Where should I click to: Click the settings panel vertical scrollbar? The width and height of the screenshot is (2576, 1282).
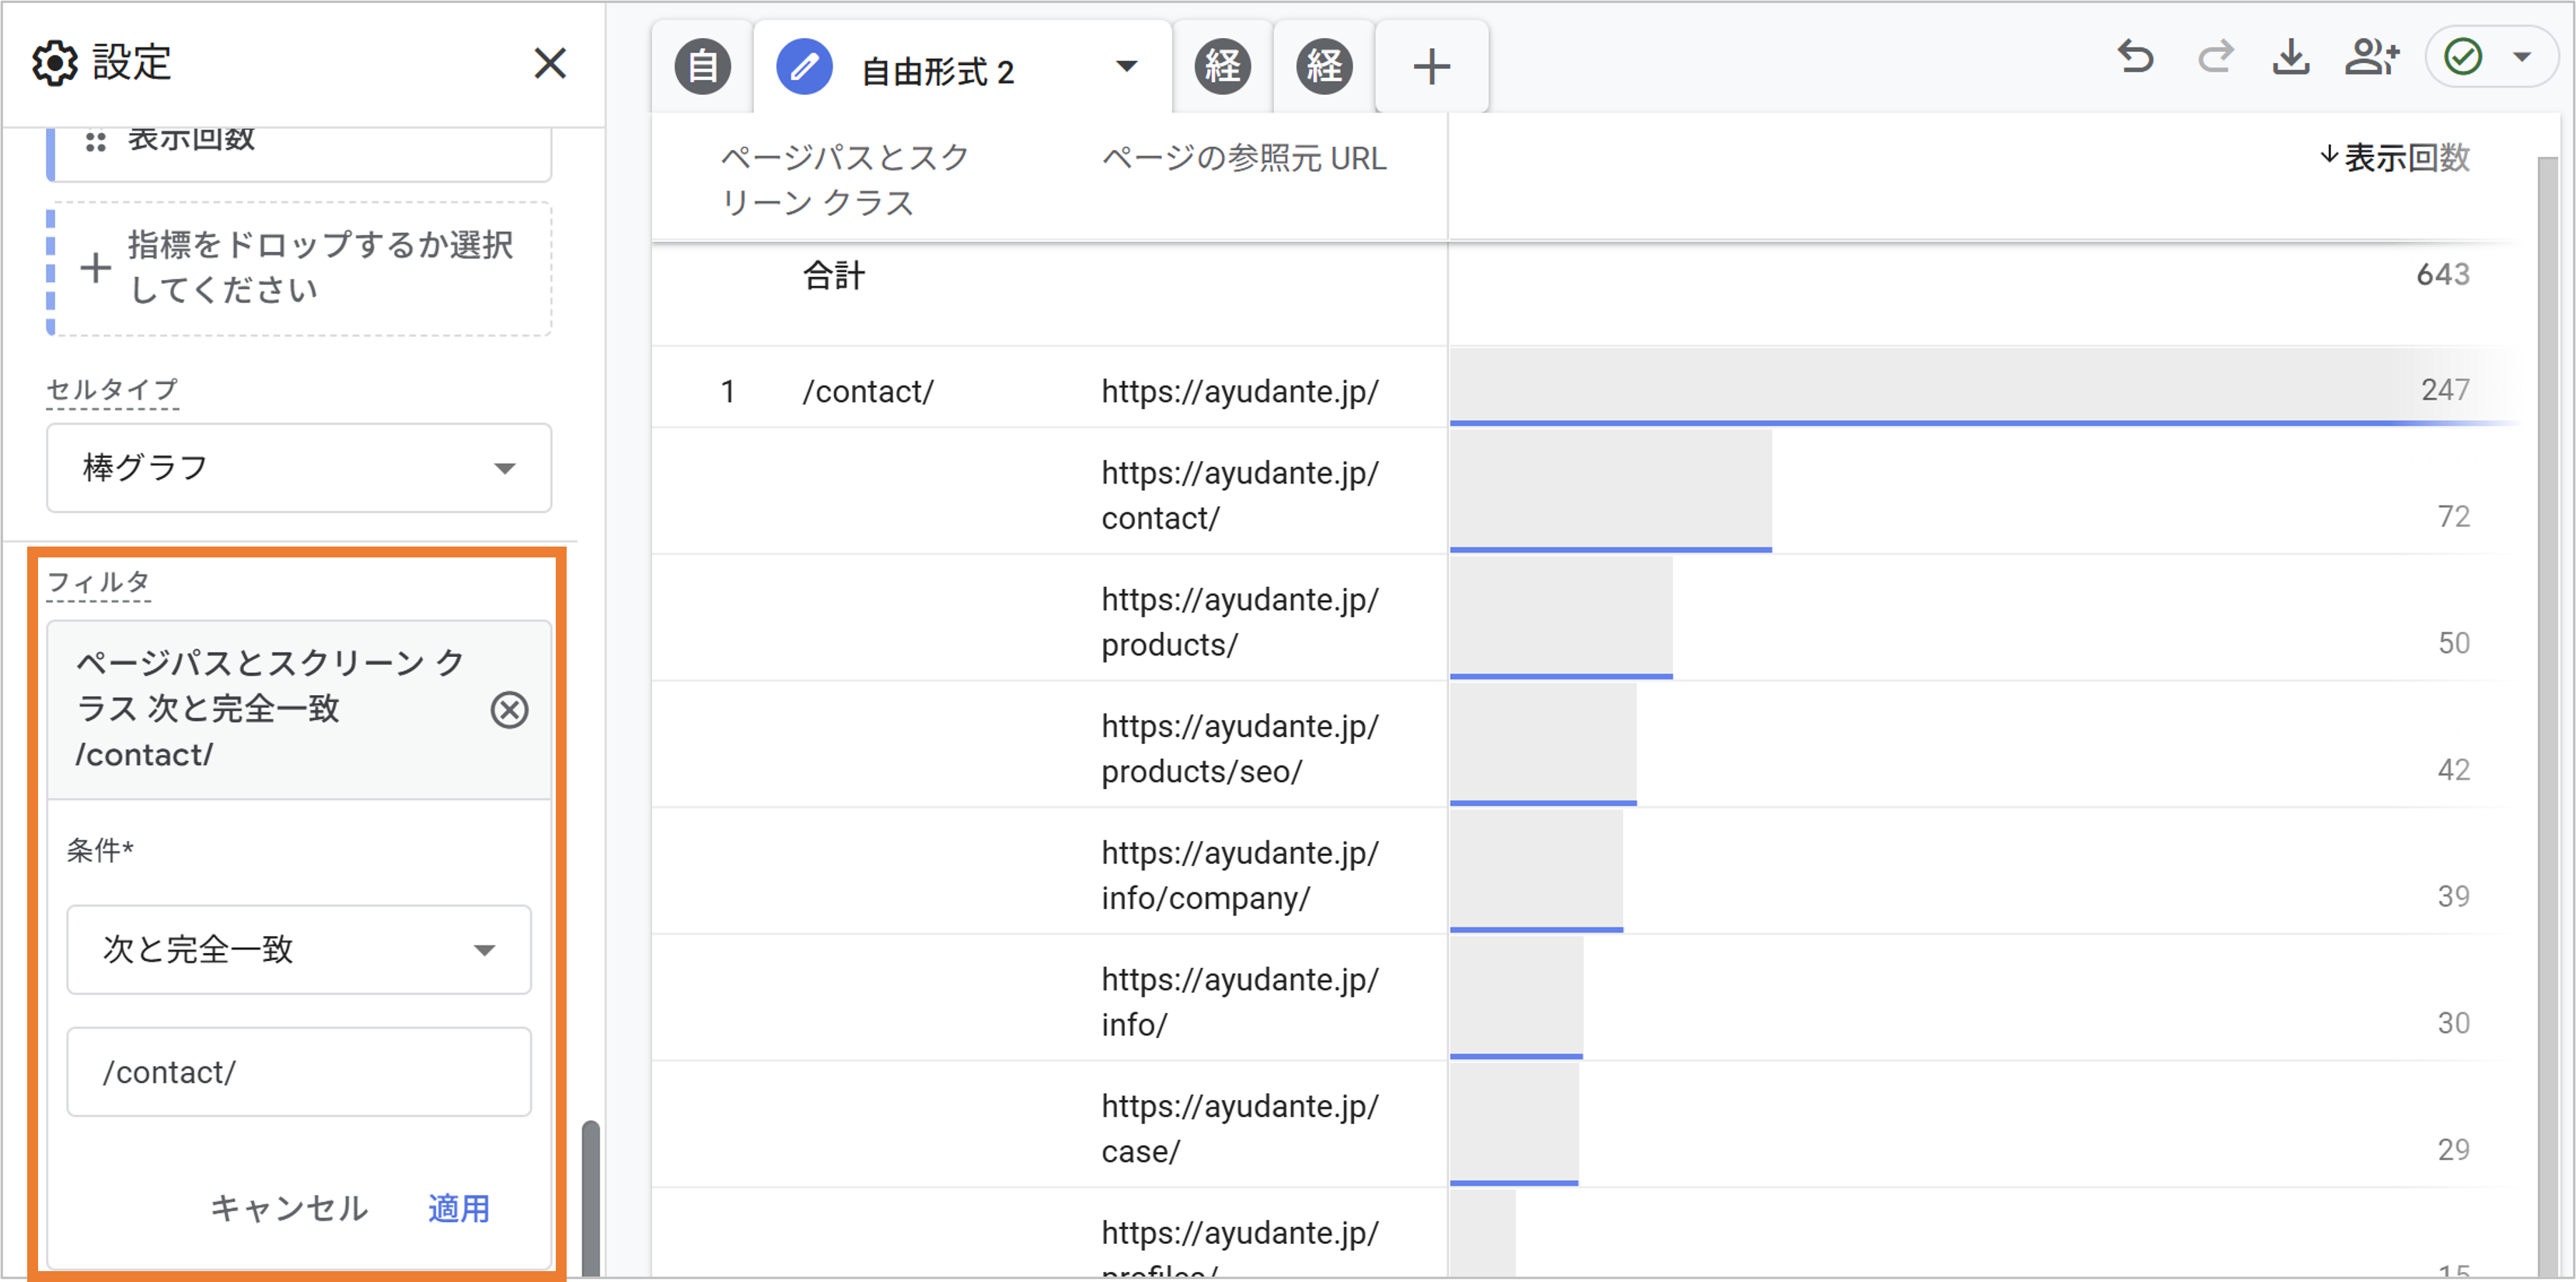[x=591, y=1198]
